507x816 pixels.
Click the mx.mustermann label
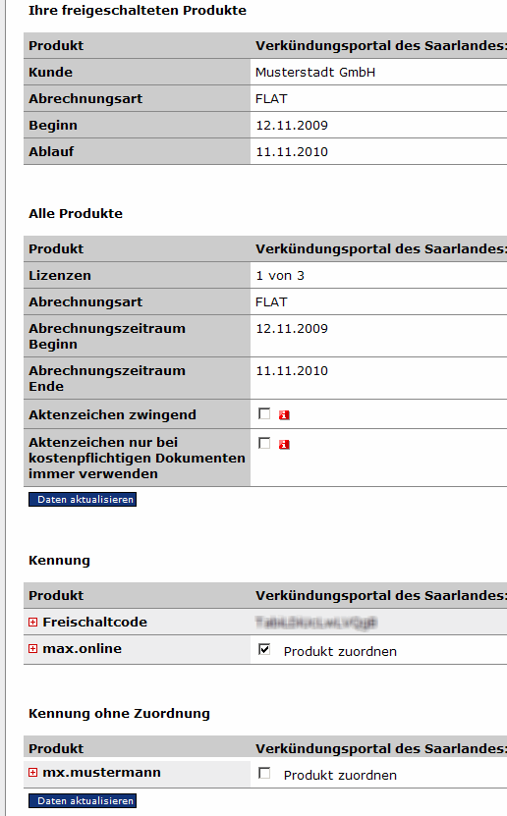pos(101,772)
